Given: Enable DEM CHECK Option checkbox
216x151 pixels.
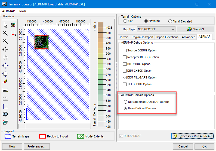Looking at the screenshot, I should pos(125,71).
